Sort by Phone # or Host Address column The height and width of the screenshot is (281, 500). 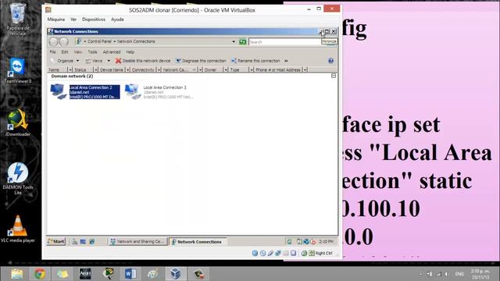(278, 69)
